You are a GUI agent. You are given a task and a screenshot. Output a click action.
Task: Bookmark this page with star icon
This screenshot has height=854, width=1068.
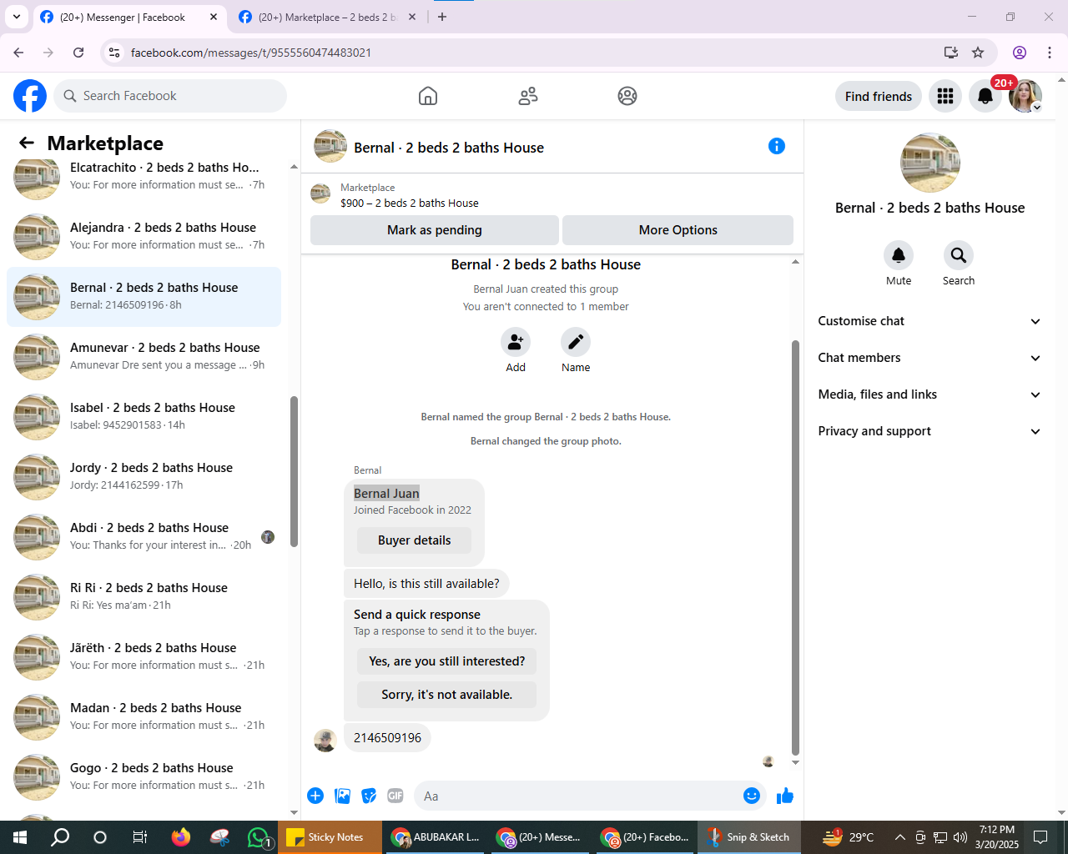point(978,53)
